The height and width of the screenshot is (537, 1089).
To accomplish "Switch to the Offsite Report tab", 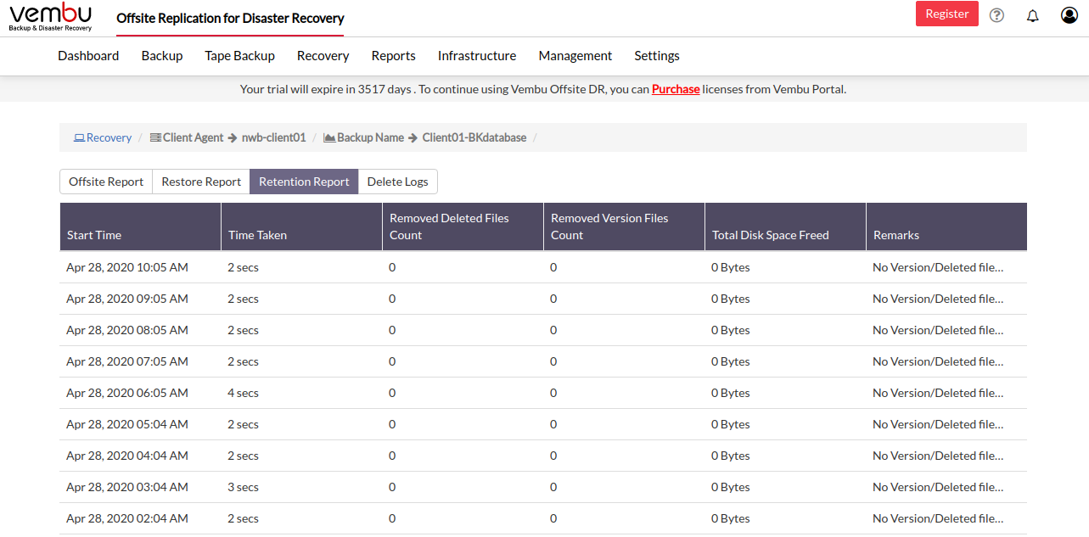I will coord(106,182).
